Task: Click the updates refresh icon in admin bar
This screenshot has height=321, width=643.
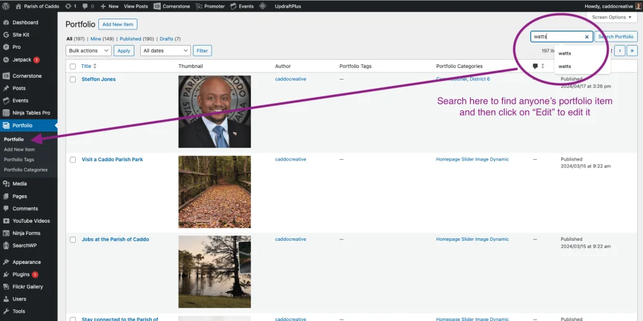Action: click(x=70, y=6)
